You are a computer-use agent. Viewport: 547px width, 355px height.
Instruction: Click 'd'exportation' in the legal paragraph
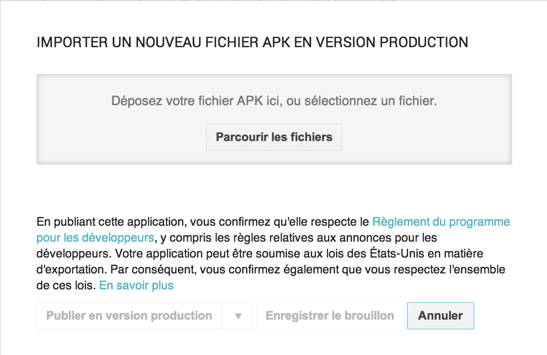coord(70,270)
